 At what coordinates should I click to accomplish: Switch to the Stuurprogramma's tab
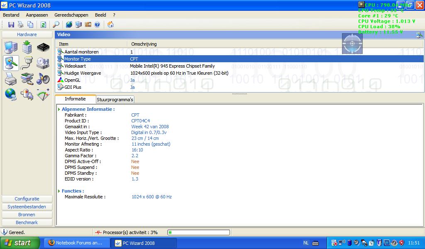[115, 100]
